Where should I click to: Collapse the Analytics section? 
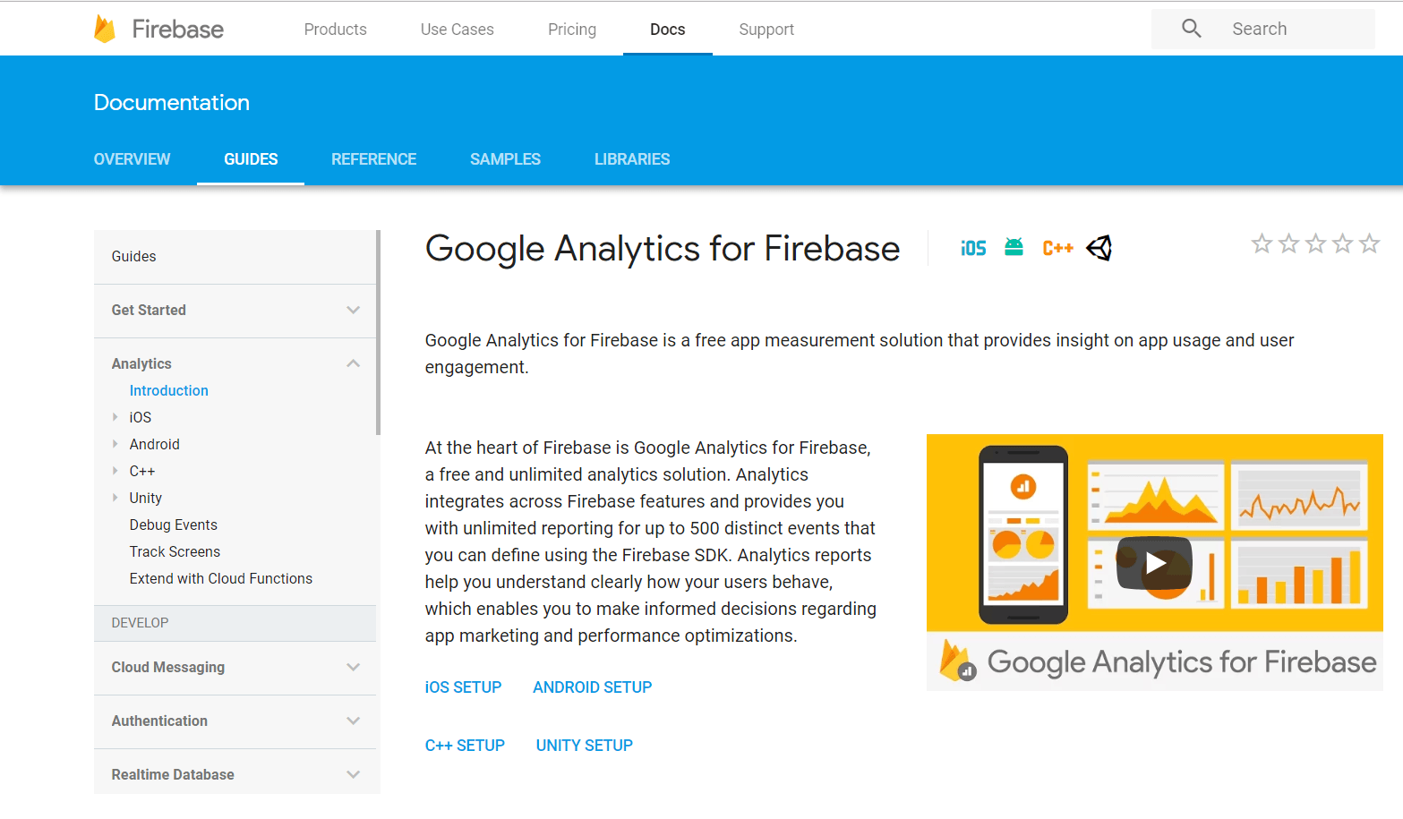(x=353, y=363)
